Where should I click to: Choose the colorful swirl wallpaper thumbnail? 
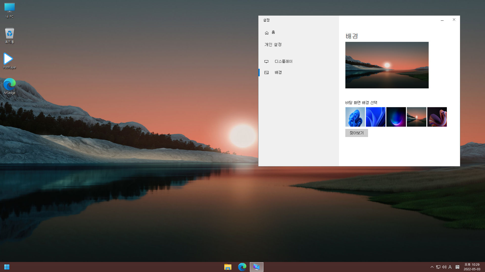coord(437,117)
